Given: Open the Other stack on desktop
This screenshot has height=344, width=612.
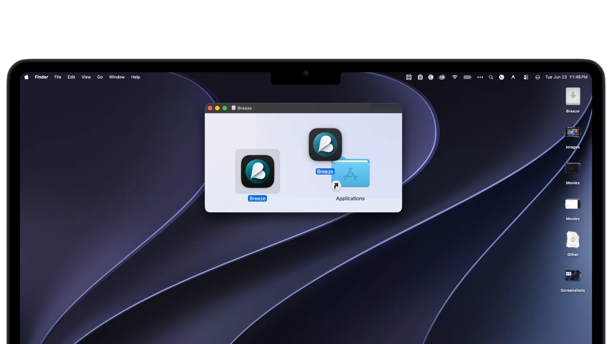Looking at the screenshot, I should [573, 240].
